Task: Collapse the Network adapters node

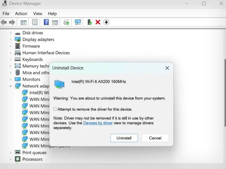Action: pyautogui.click(x=11, y=86)
